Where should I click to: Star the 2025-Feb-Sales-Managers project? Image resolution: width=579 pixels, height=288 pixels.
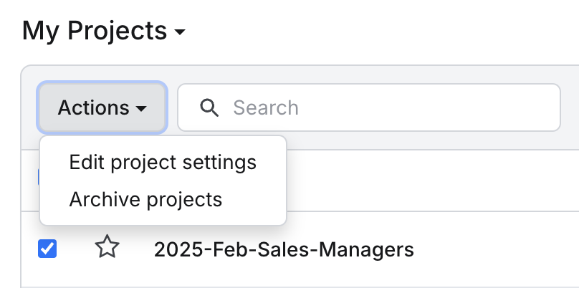(x=107, y=246)
